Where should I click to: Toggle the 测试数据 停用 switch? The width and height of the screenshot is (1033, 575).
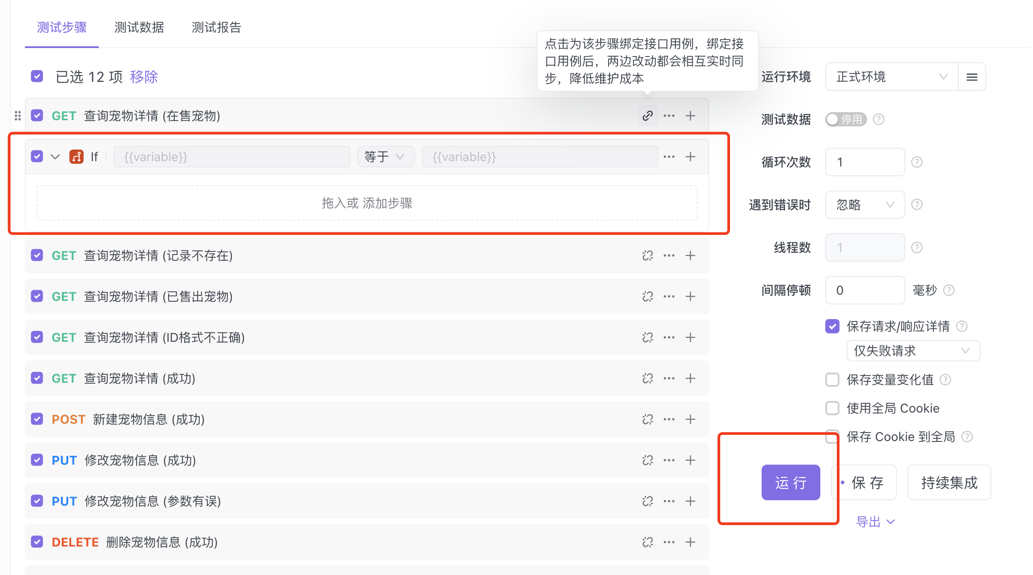pos(845,119)
